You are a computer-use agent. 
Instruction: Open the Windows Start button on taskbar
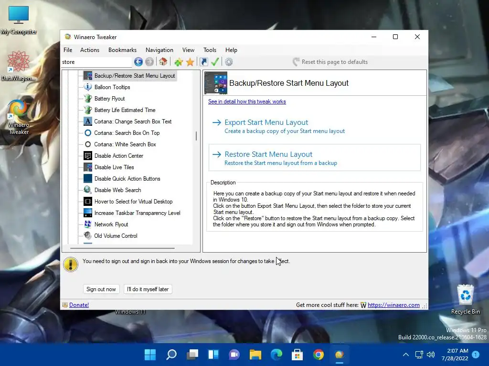click(150, 355)
